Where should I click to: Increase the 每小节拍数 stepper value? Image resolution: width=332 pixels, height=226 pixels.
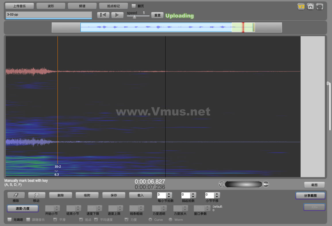click(x=169, y=194)
